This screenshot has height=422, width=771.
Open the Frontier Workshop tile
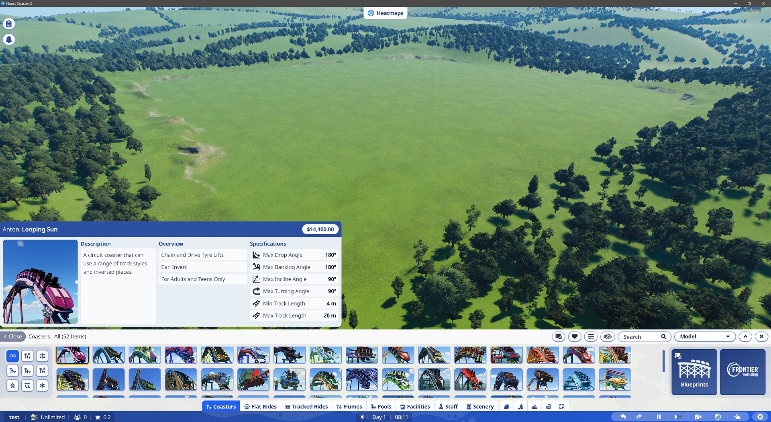[742, 372]
